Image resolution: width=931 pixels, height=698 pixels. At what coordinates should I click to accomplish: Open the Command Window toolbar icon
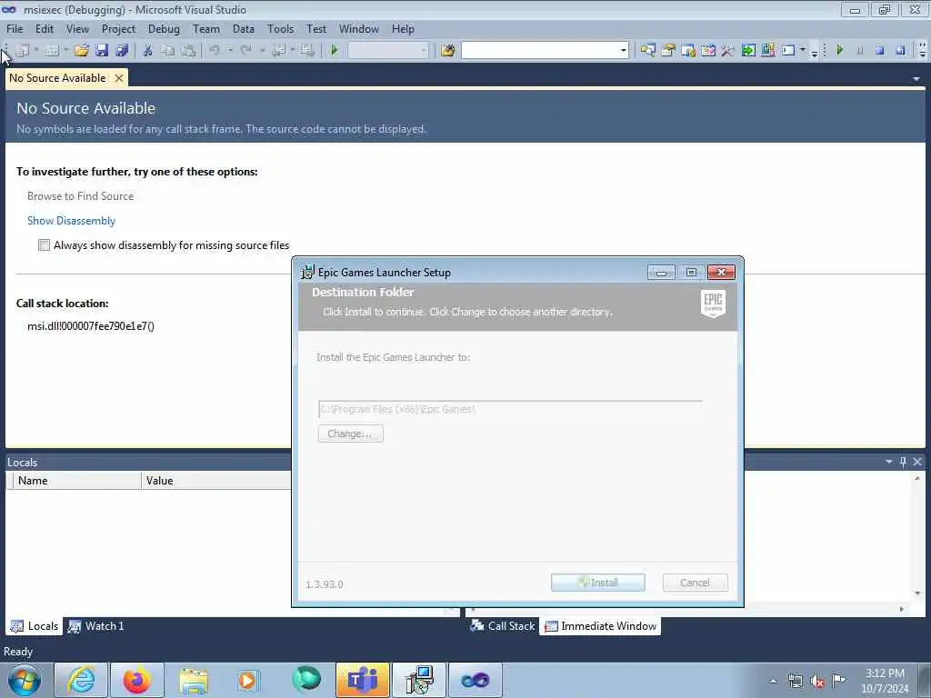[788, 51]
